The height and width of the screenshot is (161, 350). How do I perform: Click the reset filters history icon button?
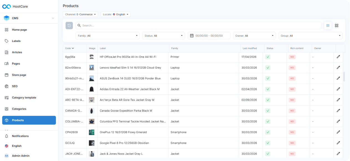[x=69, y=26]
